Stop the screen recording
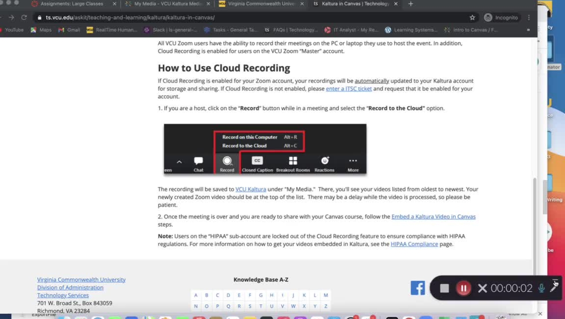This screenshot has width=565, height=319. pyautogui.click(x=444, y=288)
